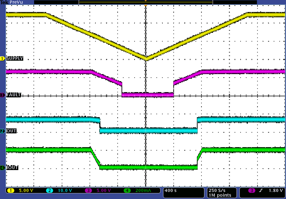Click channel 3 scale 5.00 V readout
The image size is (286, 199).
point(104,191)
